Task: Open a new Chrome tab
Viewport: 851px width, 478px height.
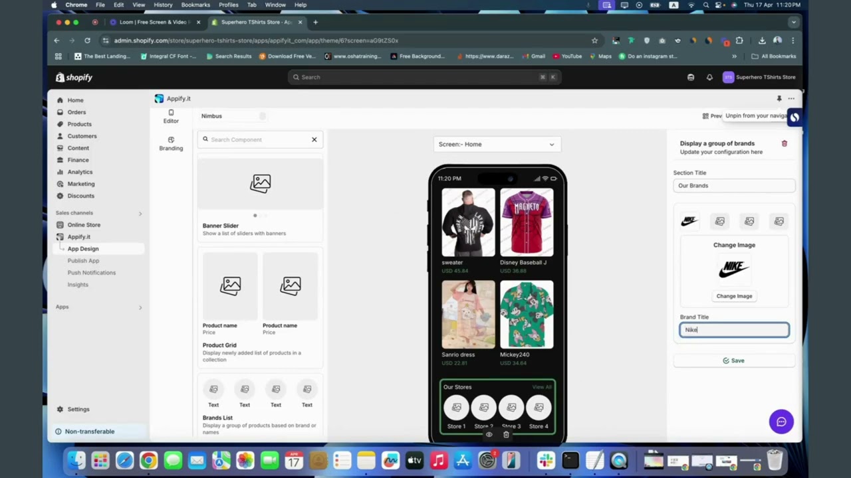Action: 315,22
